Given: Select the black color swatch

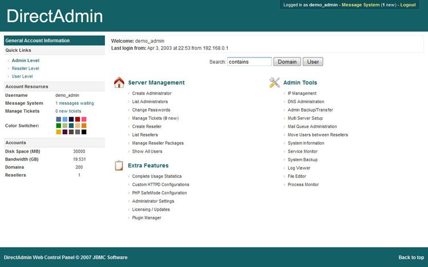Looking at the screenshot, I should click(84, 132).
